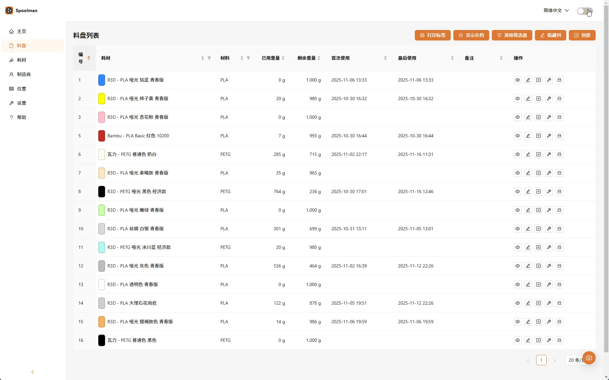
Task: Open 设置 settings page
Action: [x=32, y=103]
